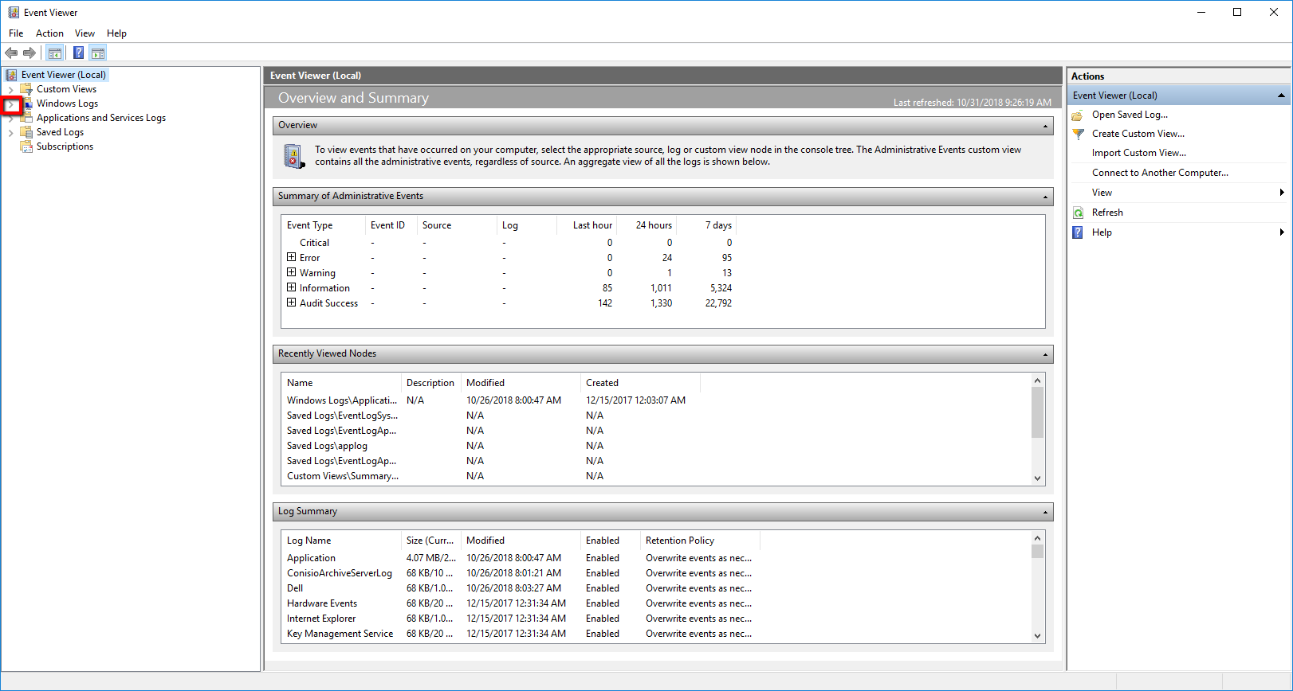Click Import Custom View... action
Screen dimensions: 1293x691
1139,153
